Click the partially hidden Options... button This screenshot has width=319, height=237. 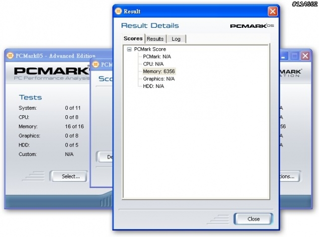tap(290, 176)
